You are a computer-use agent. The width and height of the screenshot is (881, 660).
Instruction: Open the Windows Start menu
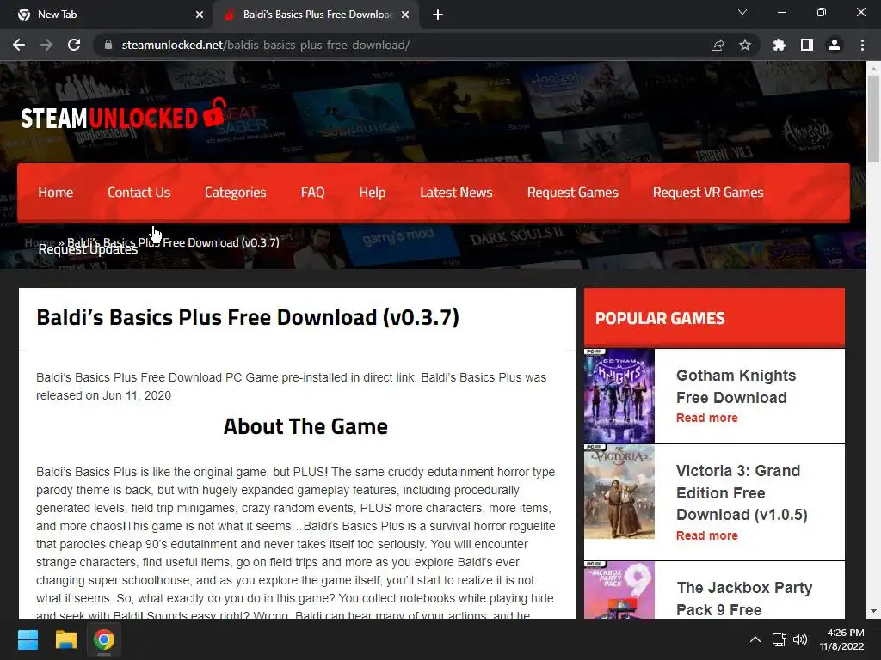coord(28,639)
